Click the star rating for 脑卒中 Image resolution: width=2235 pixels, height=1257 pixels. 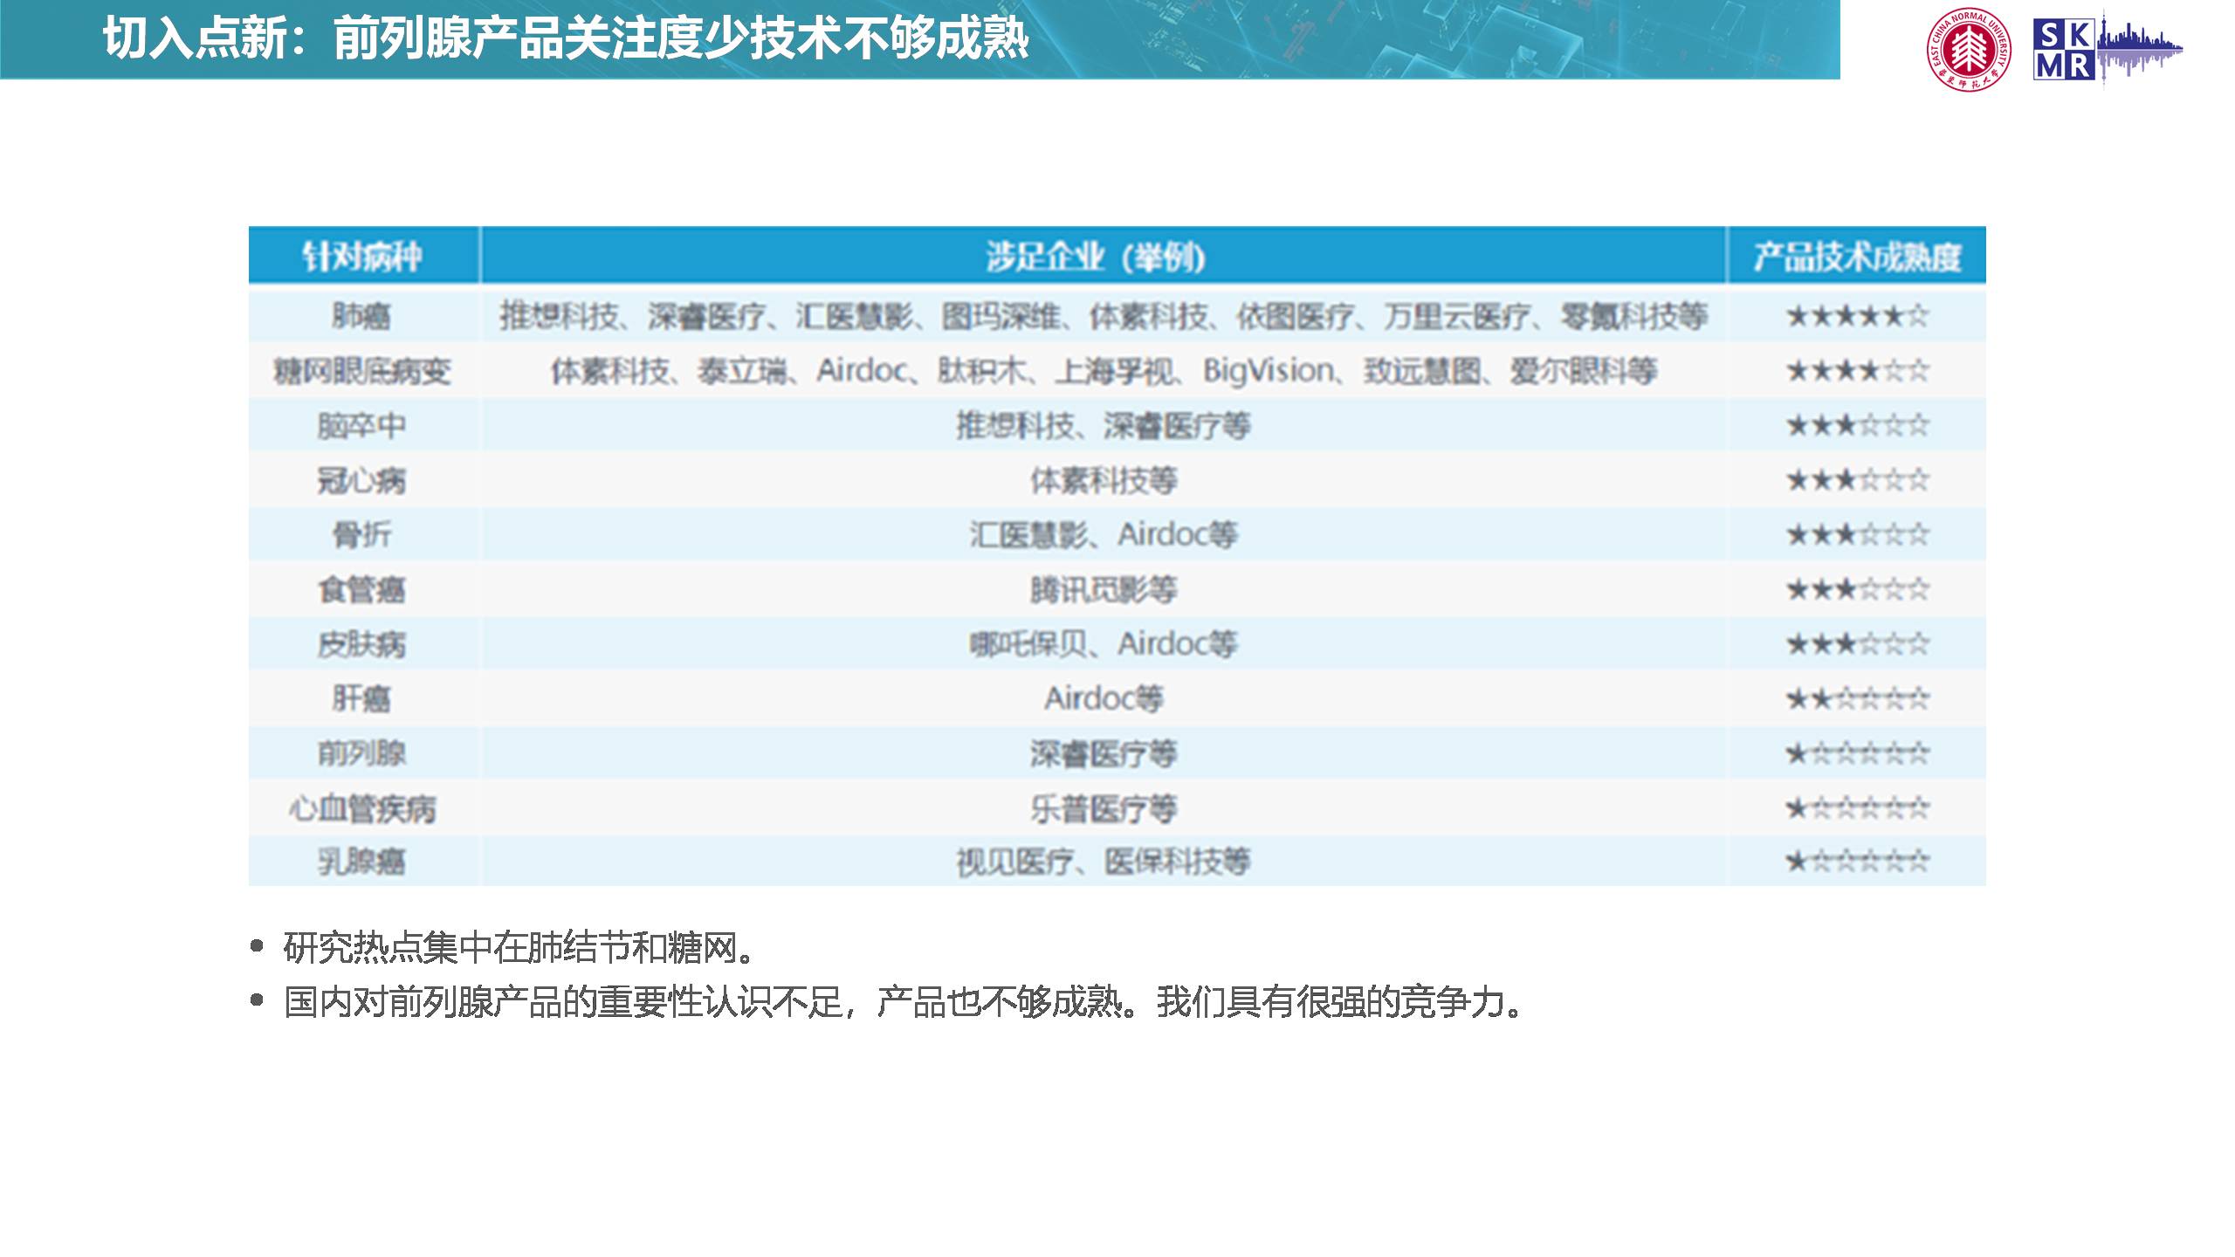[1857, 426]
